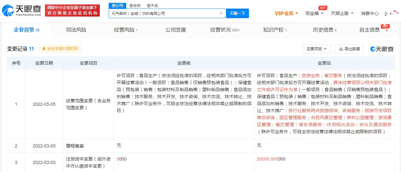The width and height of the screenshot is (401, 172).
Task: Click the 变更后 column header
Action: [324, 63]
